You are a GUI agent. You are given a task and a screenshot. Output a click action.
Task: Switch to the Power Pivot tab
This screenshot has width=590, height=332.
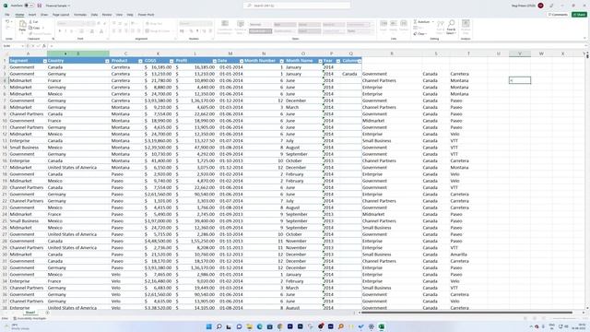146,15
